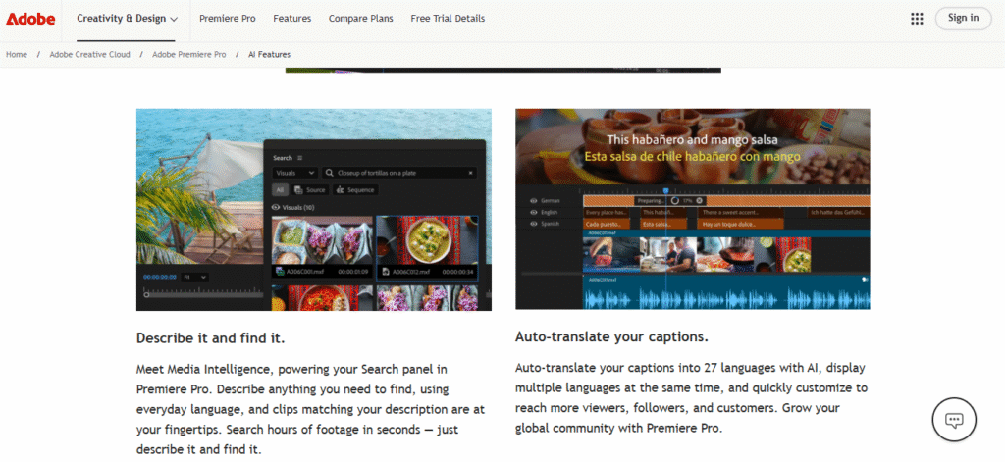This screenshot has height=462, width=1005.
Task: Select the Sequence filter label
Action: (361, 189)
